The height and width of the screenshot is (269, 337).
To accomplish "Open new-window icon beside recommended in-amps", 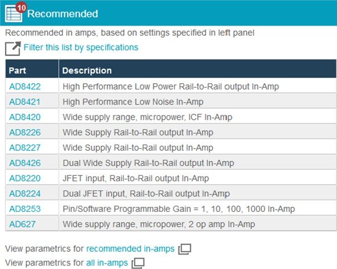I will [185, 249].
